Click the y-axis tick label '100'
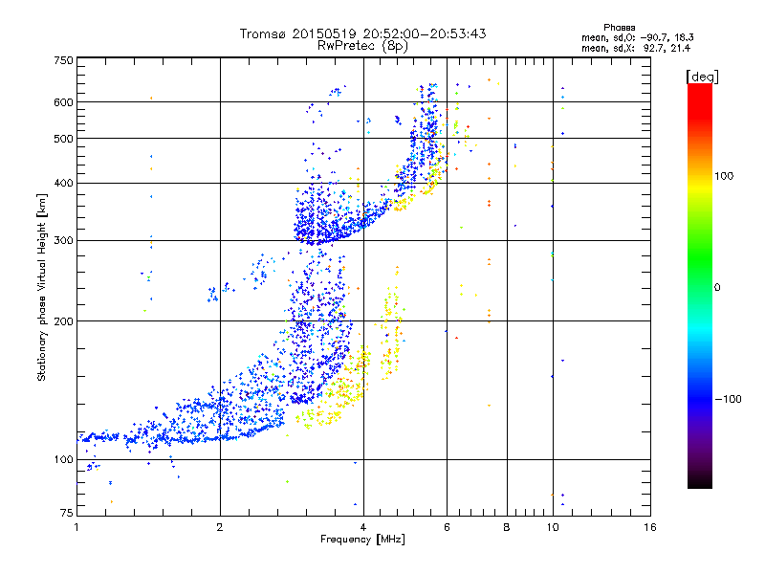The image size is (765, 574). tap(63, 459)
